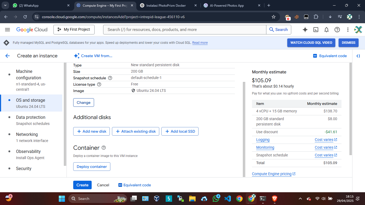Open the notifications bell

click(327, 30)
